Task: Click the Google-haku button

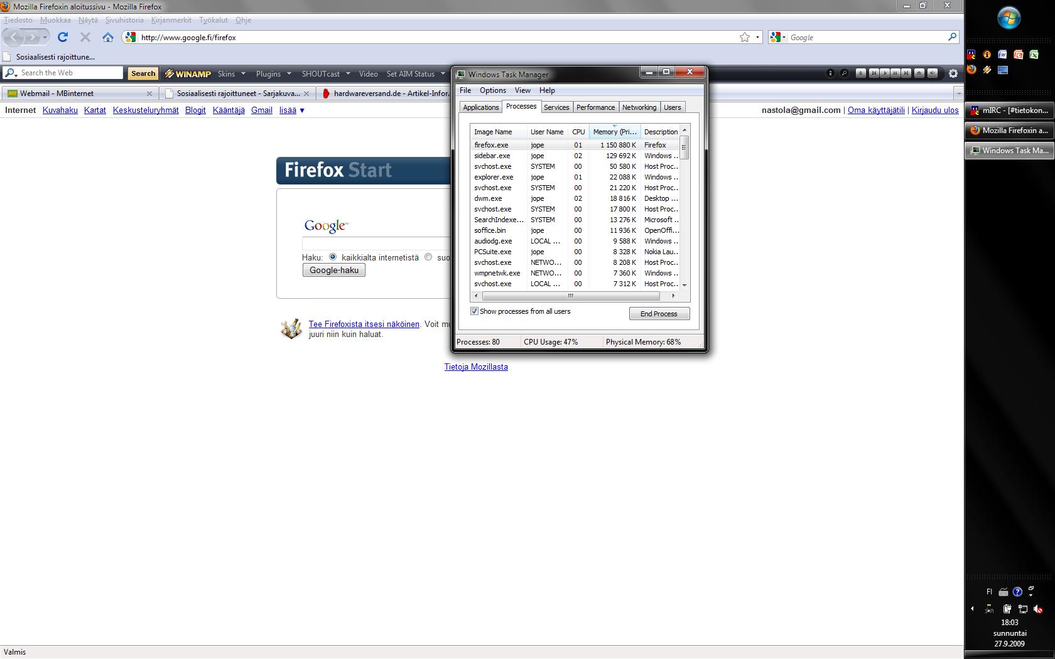Action: click(334, 271)
